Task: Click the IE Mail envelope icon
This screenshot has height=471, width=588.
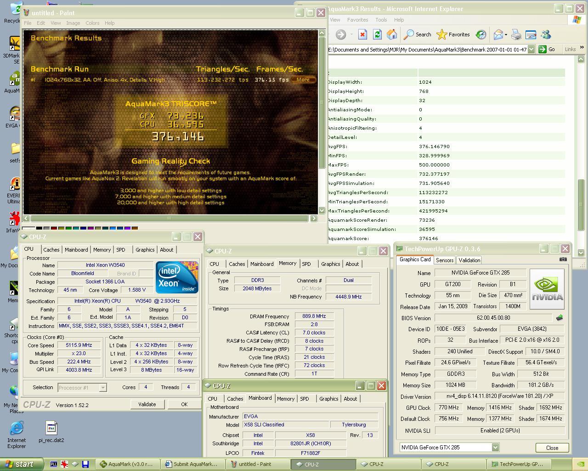Action: [x=498, y=34]
